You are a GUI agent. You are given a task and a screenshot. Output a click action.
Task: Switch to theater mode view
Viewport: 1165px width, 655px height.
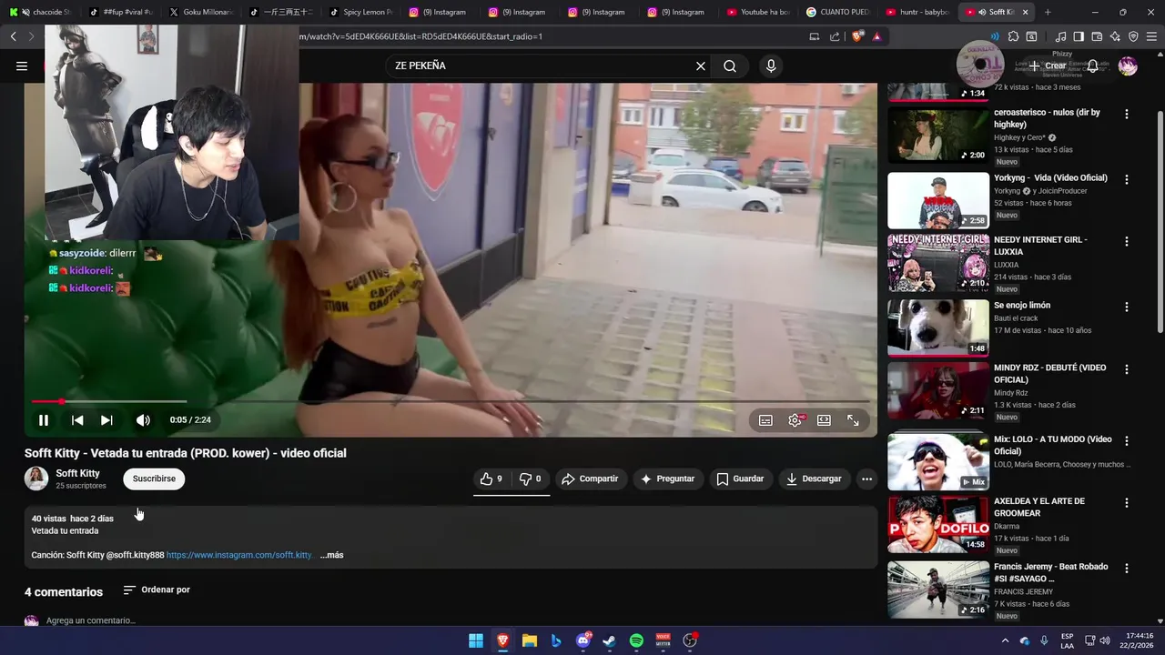(x=824, y=420)
